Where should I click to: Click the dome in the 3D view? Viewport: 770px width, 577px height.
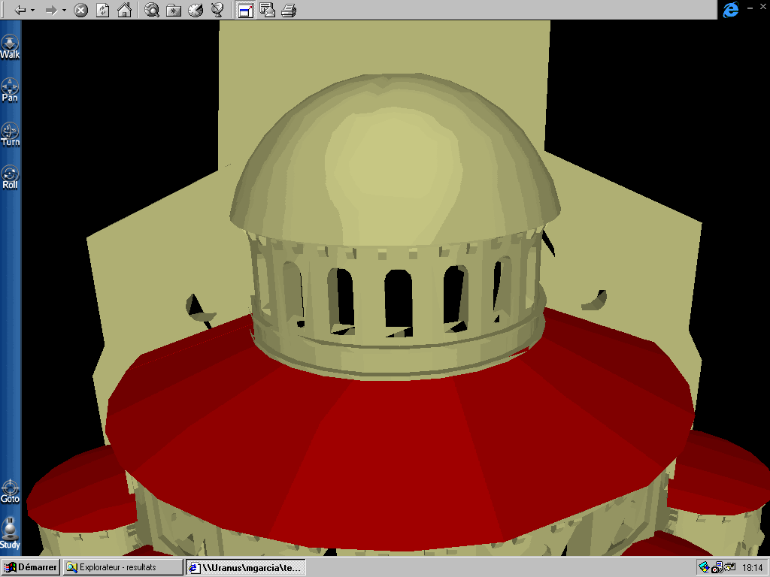pos(396,159)
